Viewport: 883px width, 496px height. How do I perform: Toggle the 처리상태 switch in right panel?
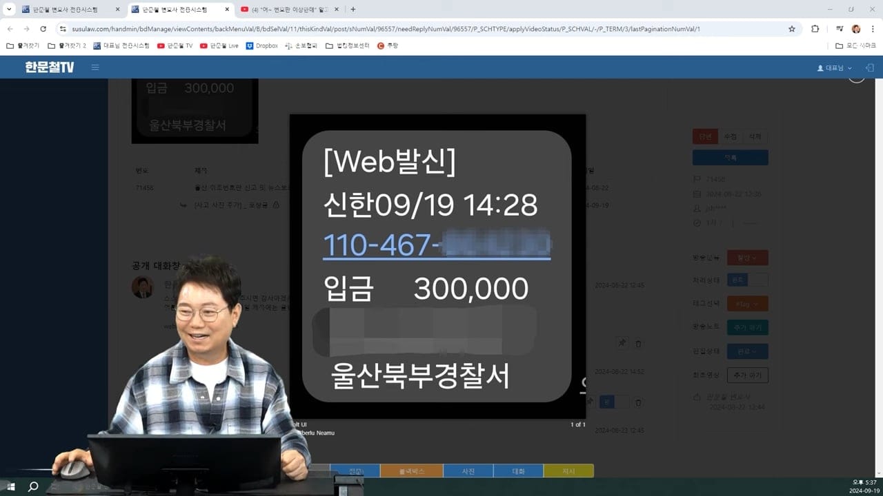point(747,280)
